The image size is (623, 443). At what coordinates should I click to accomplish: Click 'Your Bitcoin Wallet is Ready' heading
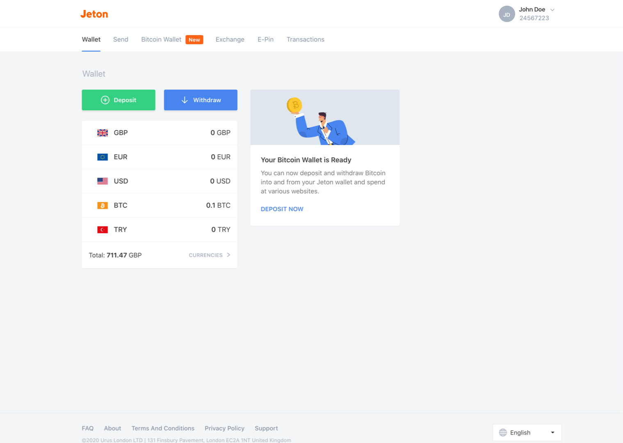pyautogui.click(x=306, y=160)
